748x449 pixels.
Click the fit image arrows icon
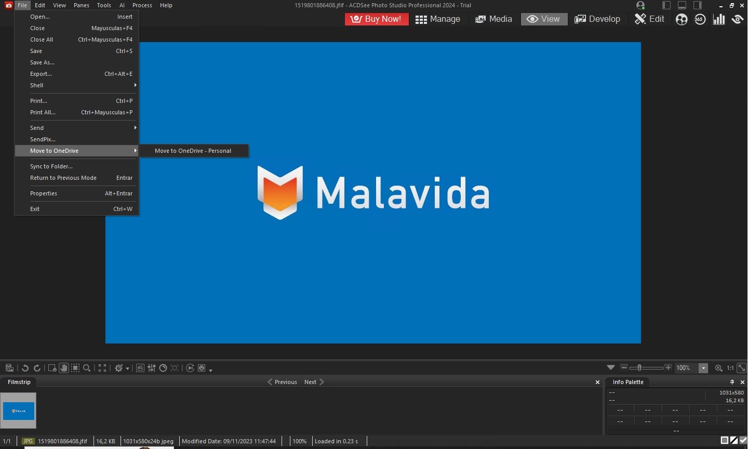point(742,368)
